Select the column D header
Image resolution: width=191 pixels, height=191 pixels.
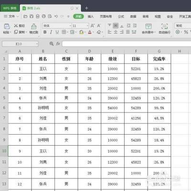(89, 51)
